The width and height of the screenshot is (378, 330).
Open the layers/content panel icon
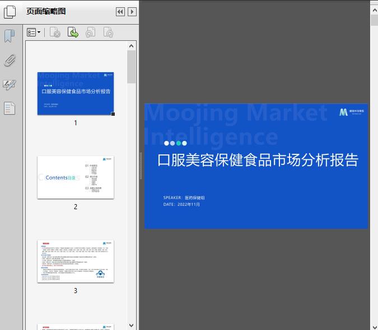point(10,108)
